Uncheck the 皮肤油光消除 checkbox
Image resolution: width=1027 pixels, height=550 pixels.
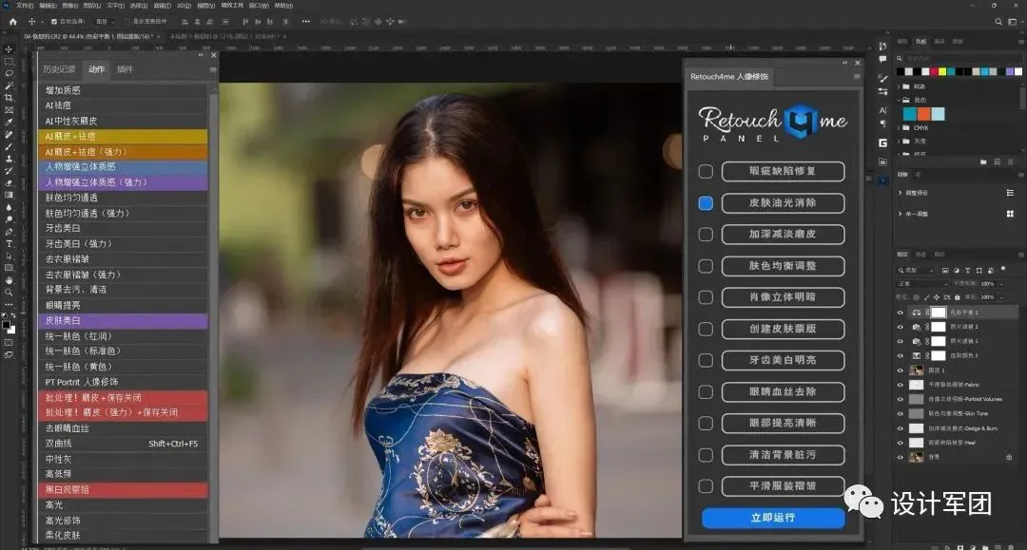click(x=706, y=203)
